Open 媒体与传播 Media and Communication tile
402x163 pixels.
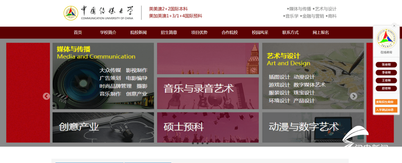(103, 76)
